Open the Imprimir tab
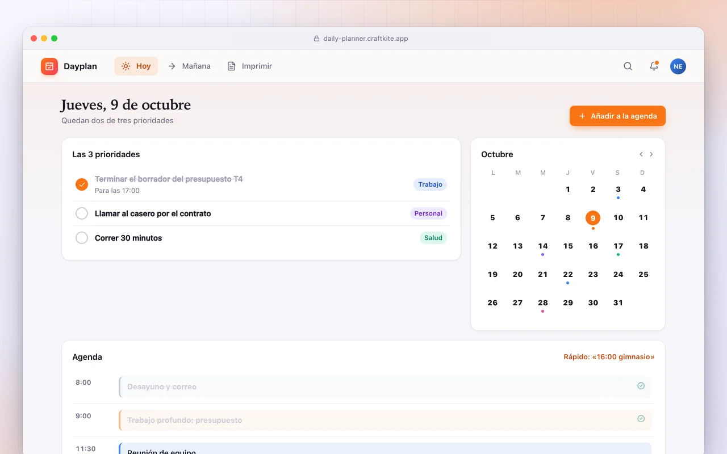727x454 pixels. (249, 66)
